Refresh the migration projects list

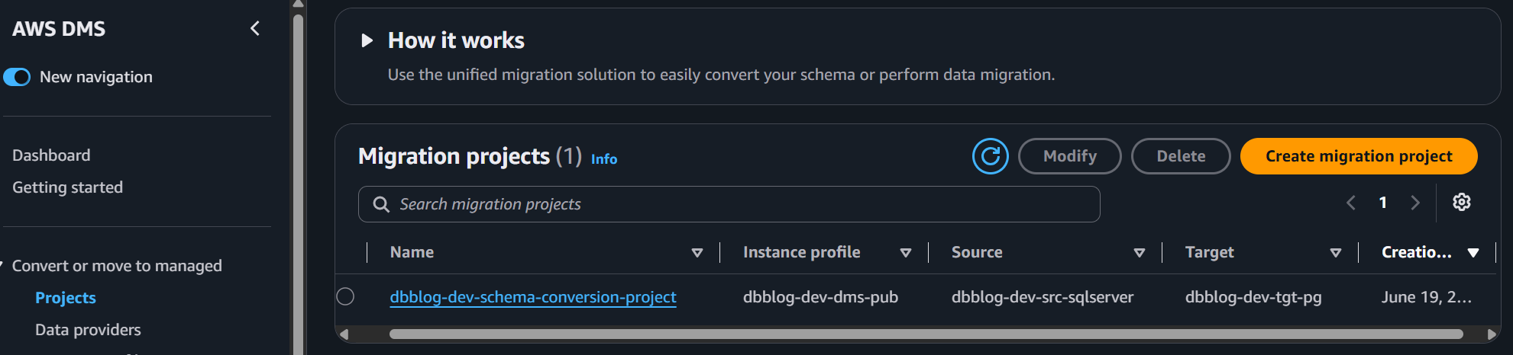990,156
